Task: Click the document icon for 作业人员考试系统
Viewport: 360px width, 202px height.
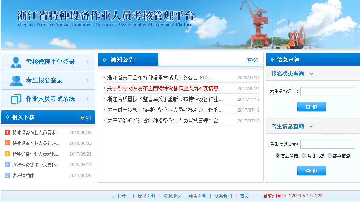Action: tap(16, 99)
